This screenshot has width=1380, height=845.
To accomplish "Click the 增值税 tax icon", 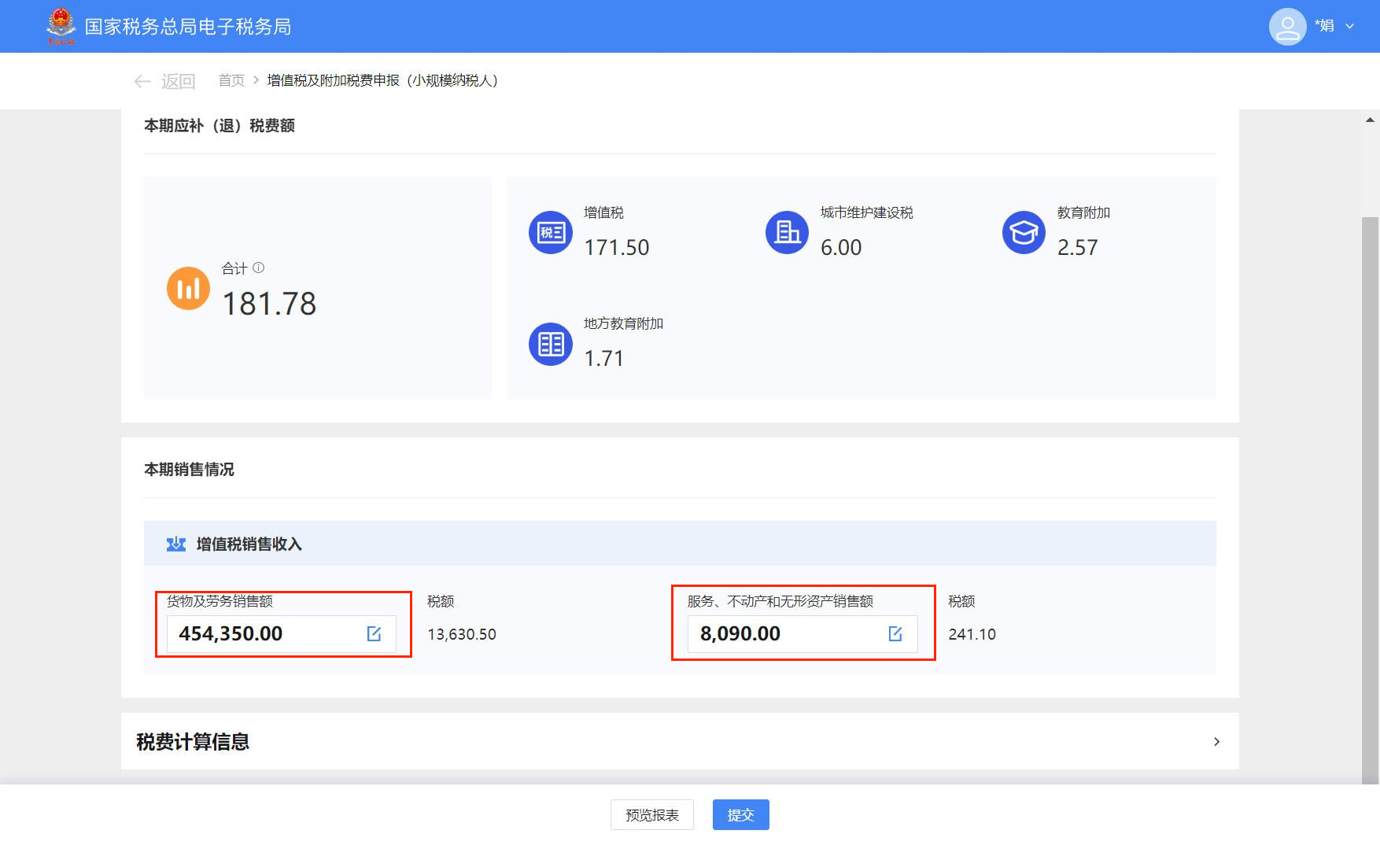I will 551,232.
